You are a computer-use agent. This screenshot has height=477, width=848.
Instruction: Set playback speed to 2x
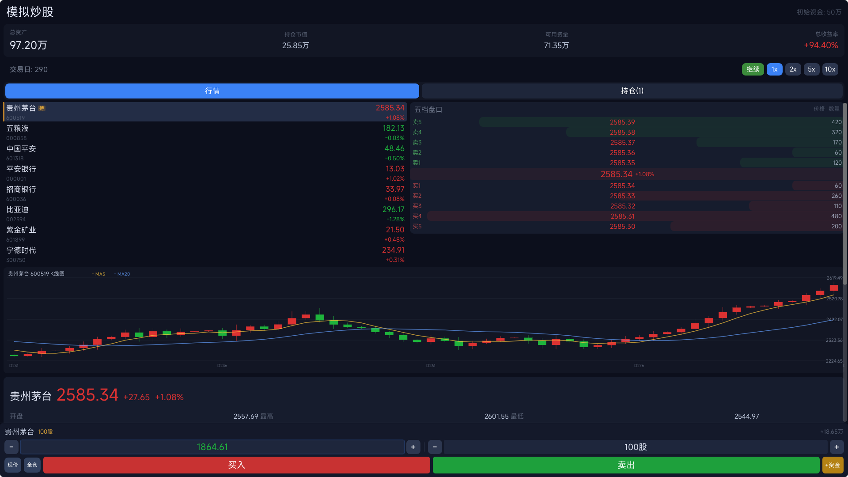tap(793, 69)
